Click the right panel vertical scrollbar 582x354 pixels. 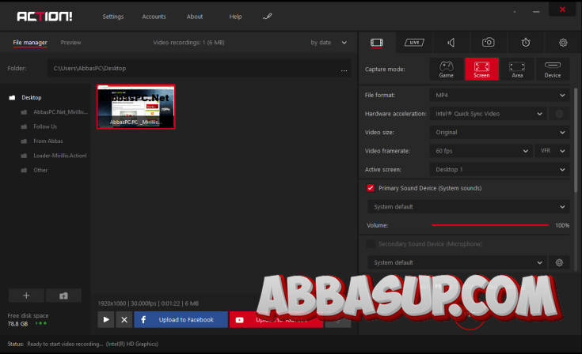pyautogui.click(x=576, y=141)
